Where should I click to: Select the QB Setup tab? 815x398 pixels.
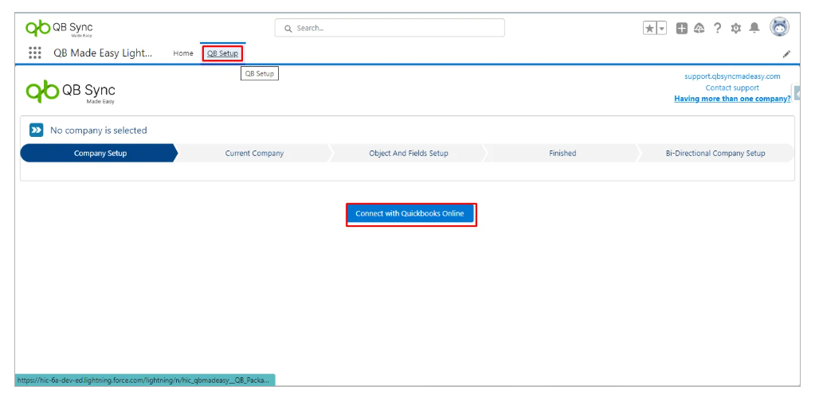coord(222,53)
